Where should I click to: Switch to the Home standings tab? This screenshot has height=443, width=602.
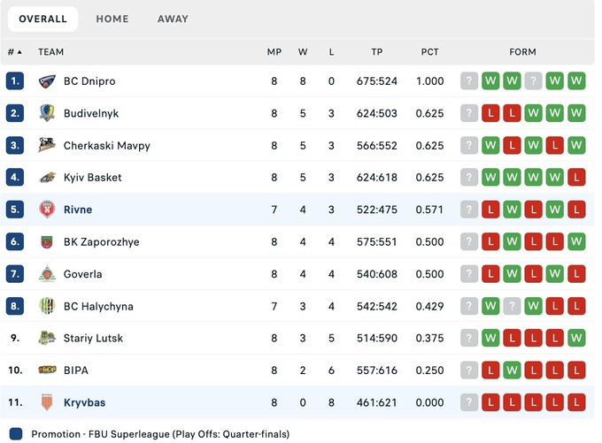coord(112,19)
